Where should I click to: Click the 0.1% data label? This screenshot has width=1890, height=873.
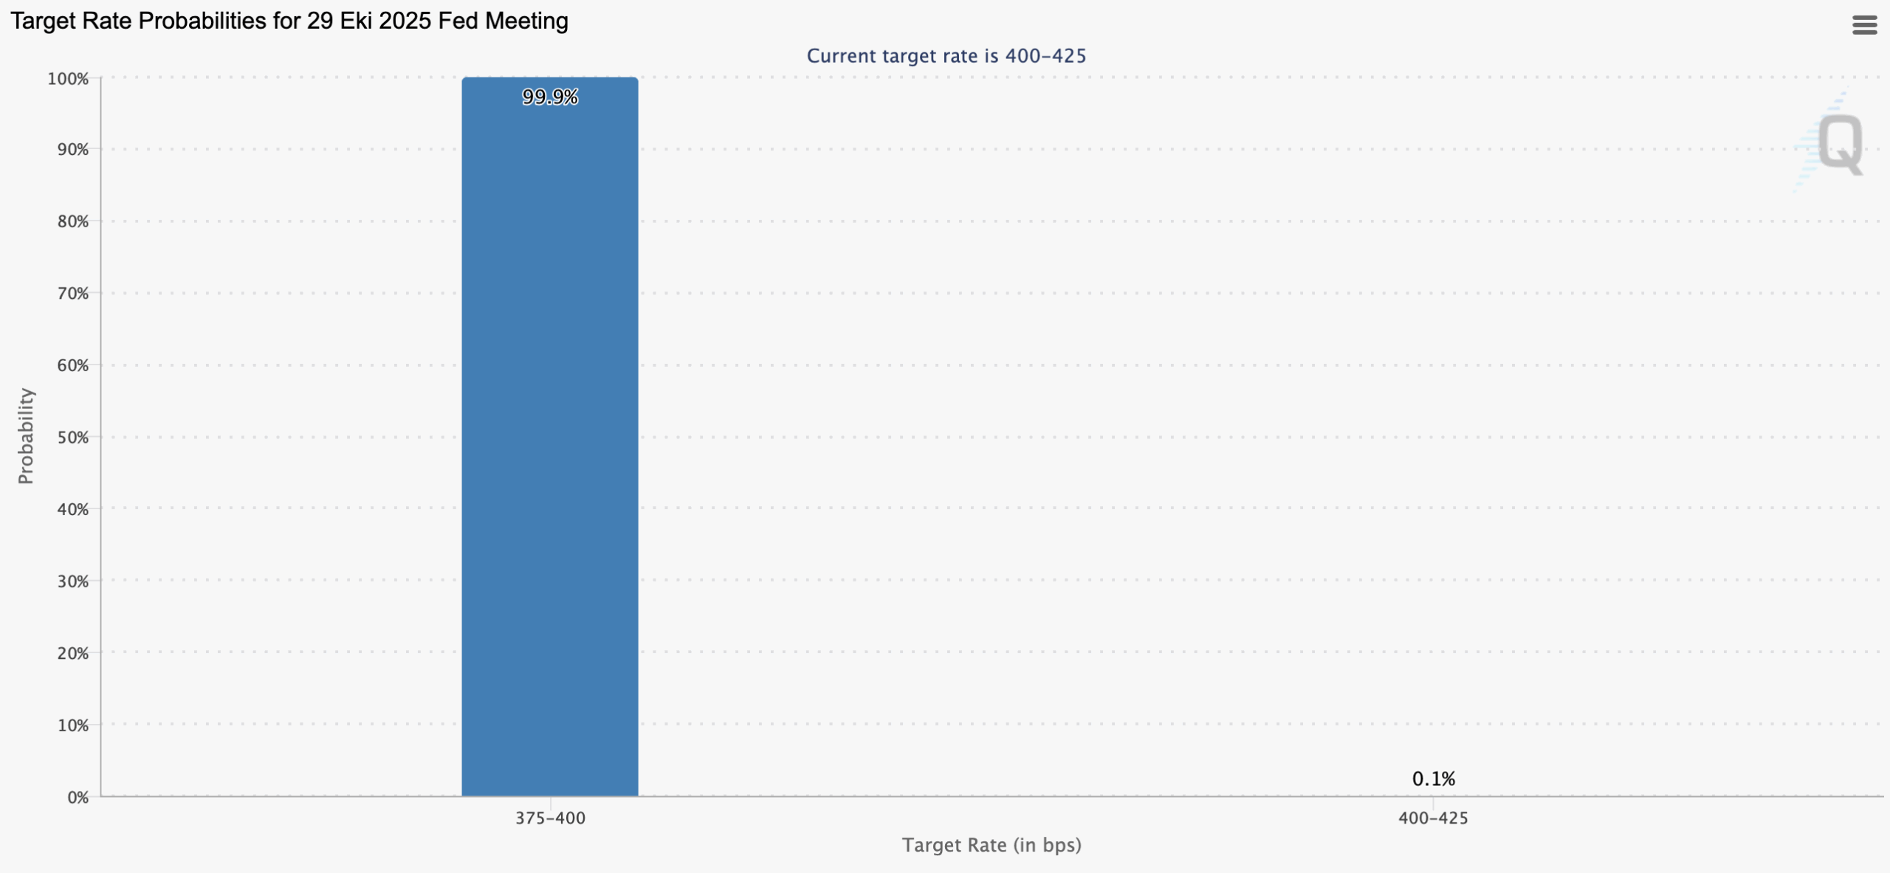1433,779
